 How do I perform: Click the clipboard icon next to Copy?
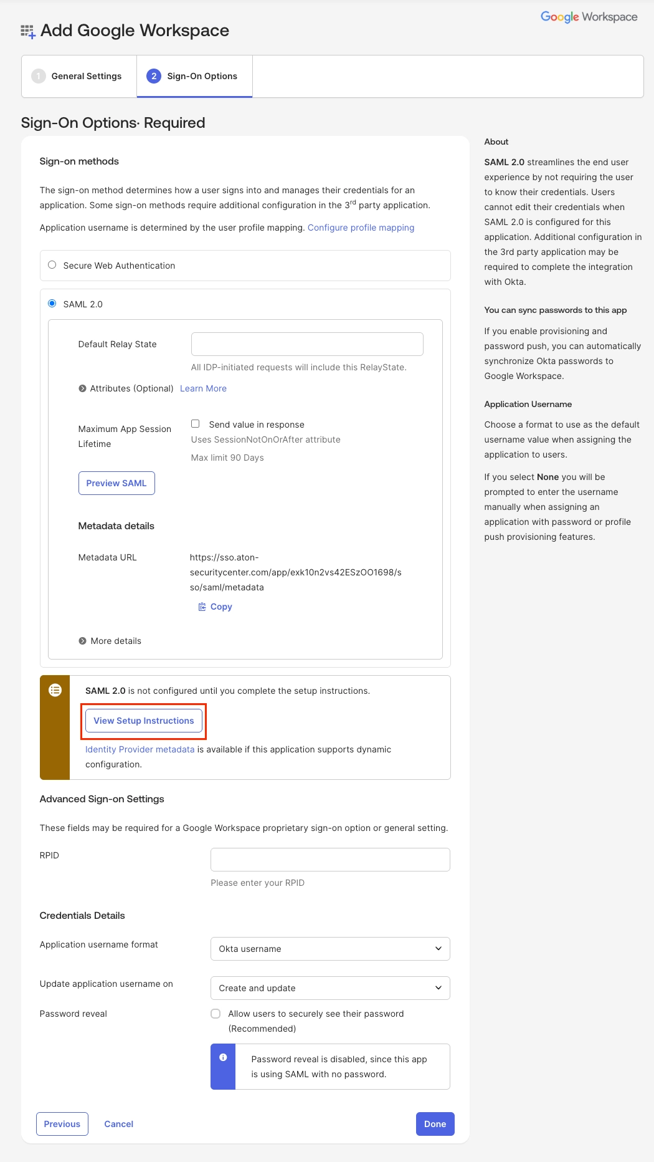(x=202, y=607)
